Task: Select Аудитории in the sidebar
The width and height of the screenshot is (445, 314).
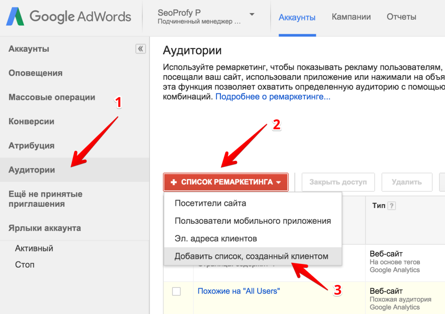Action: pyautogui.click(x=74, y=170)
